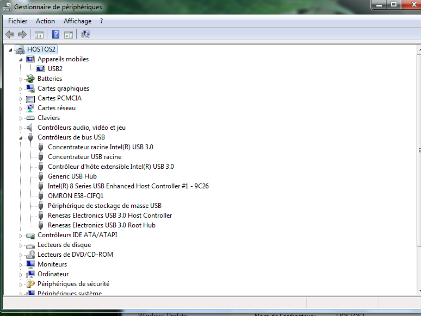Image resolution: width=421 pixels, height=317 pixels.
Task: Select Renesas Electronics USB 3.0 Root Hub
Action: [x=102, y=225]
